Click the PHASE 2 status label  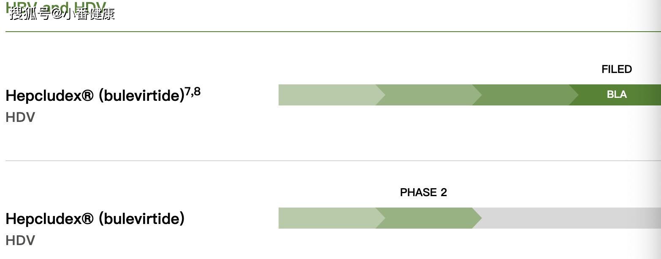tap(423, 192)
